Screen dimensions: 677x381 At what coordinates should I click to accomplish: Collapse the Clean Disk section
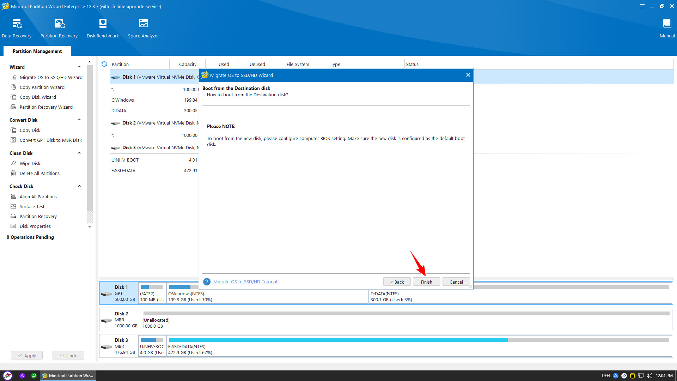click(79, 153)
